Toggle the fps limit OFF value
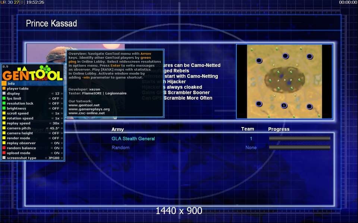358x223 pixels. (x=56, y=98)
